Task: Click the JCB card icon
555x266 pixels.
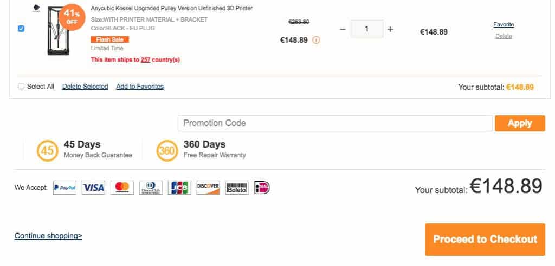Action: (179, 188)
